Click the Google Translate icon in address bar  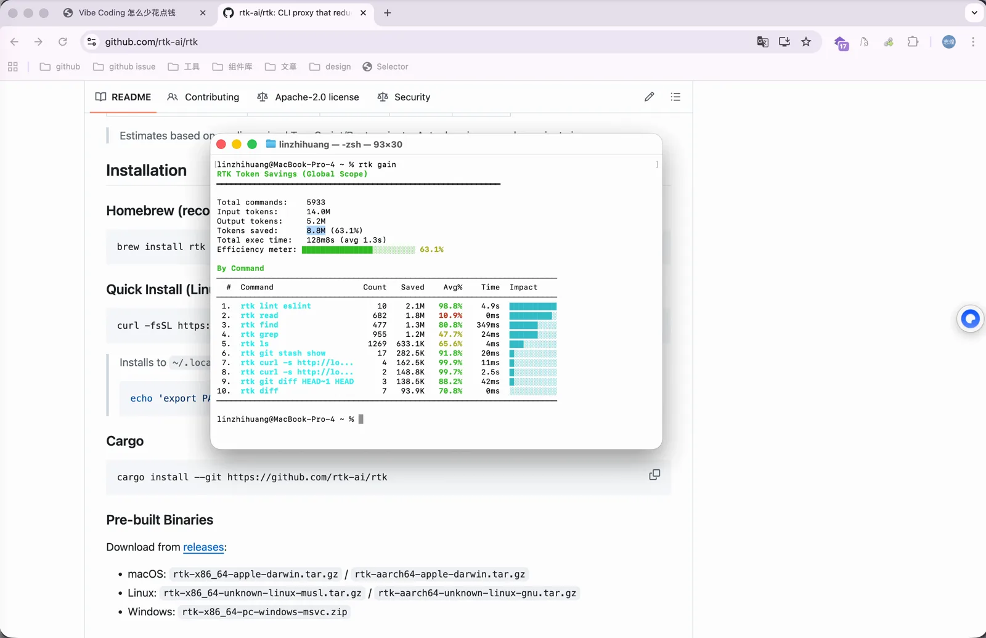pos(762,42)
